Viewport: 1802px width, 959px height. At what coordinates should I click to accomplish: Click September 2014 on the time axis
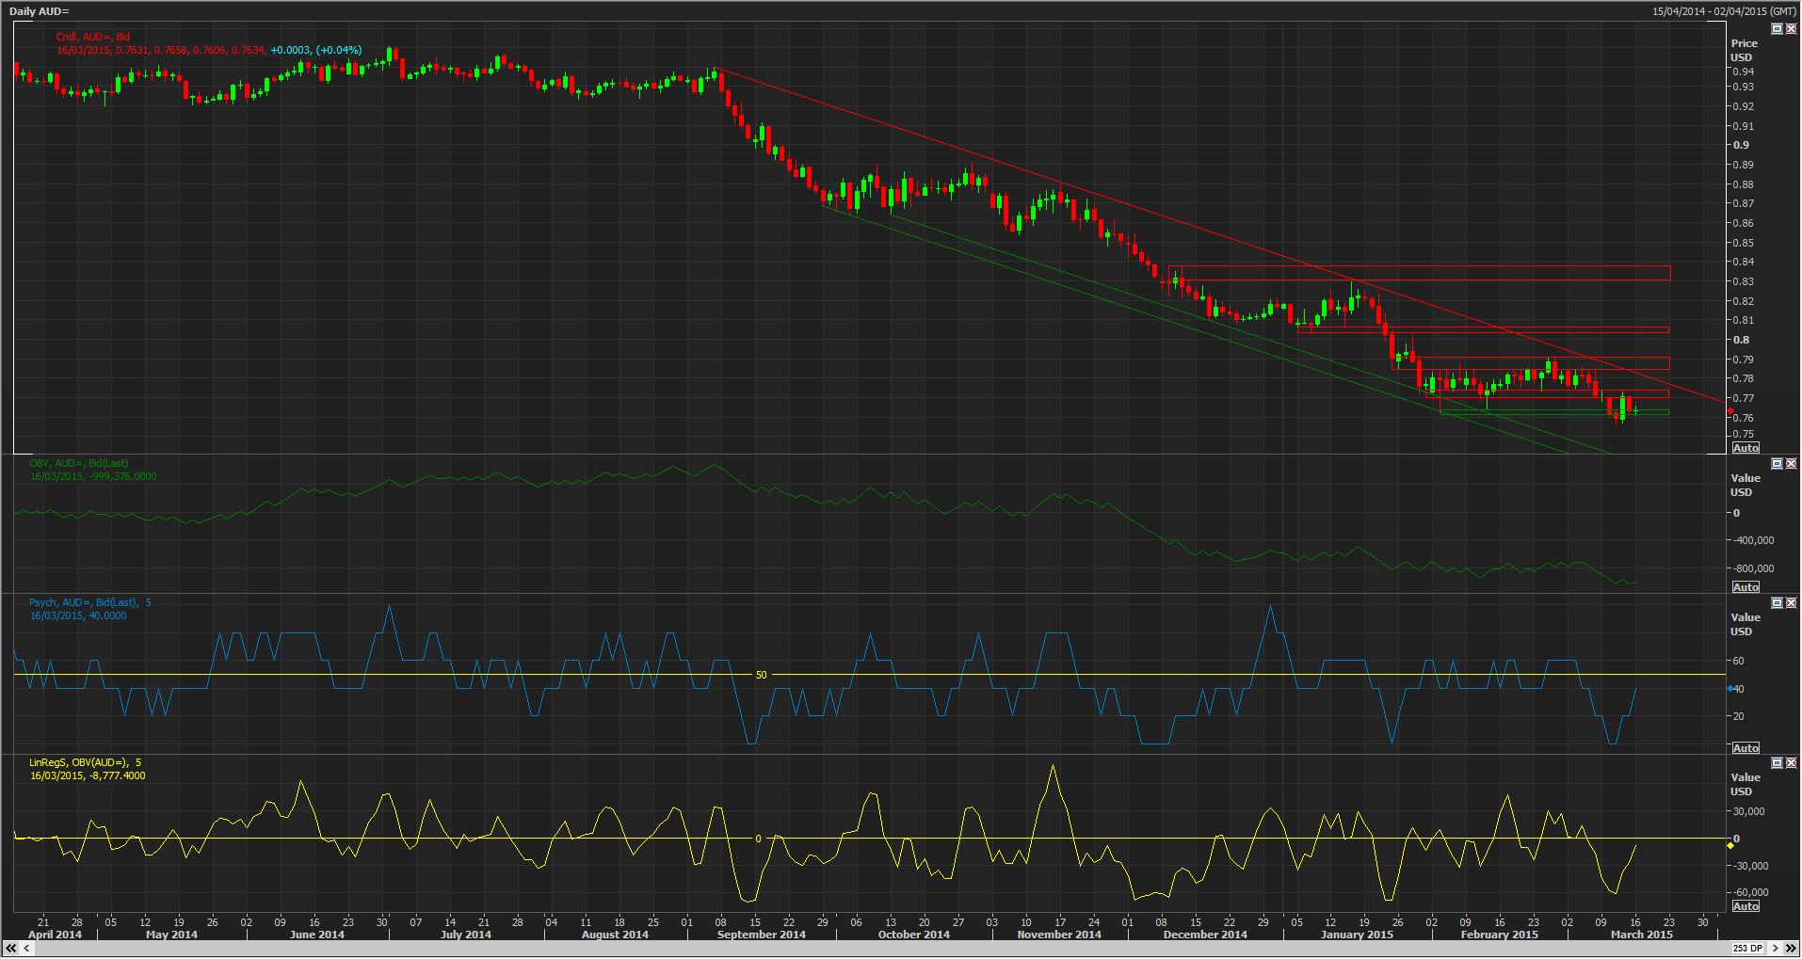[761, 935]
